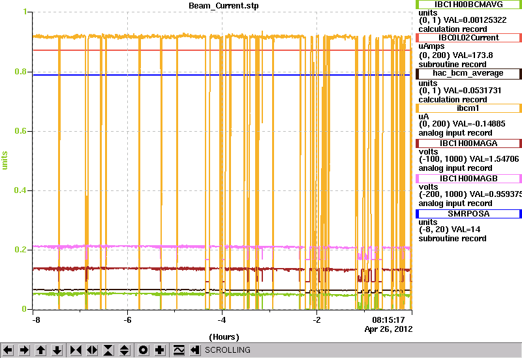This screenshot has width=522, height=358.
Task: Click the SCROLLING status label
Action: click(x=228, y=350)
